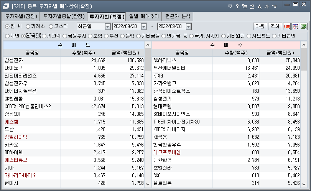Image resolution: width=311 pixels, height=191 pixels.
Task: Click the detach window icon in title bar
Action: (245, 7)
